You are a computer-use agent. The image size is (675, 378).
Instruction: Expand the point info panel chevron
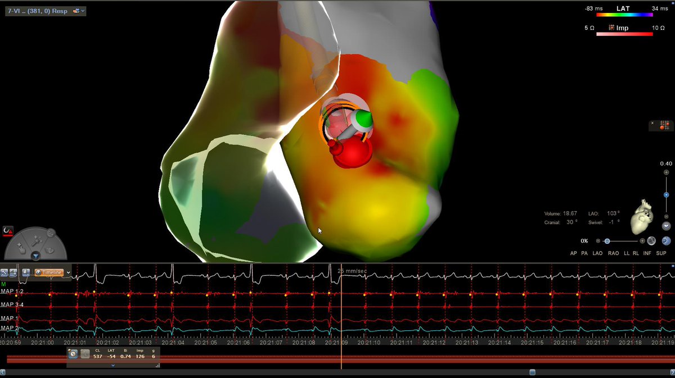point(113,365)
